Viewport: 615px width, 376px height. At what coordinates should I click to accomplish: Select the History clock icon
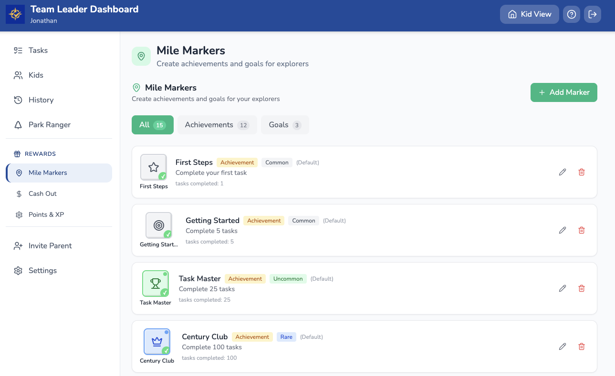18,100
